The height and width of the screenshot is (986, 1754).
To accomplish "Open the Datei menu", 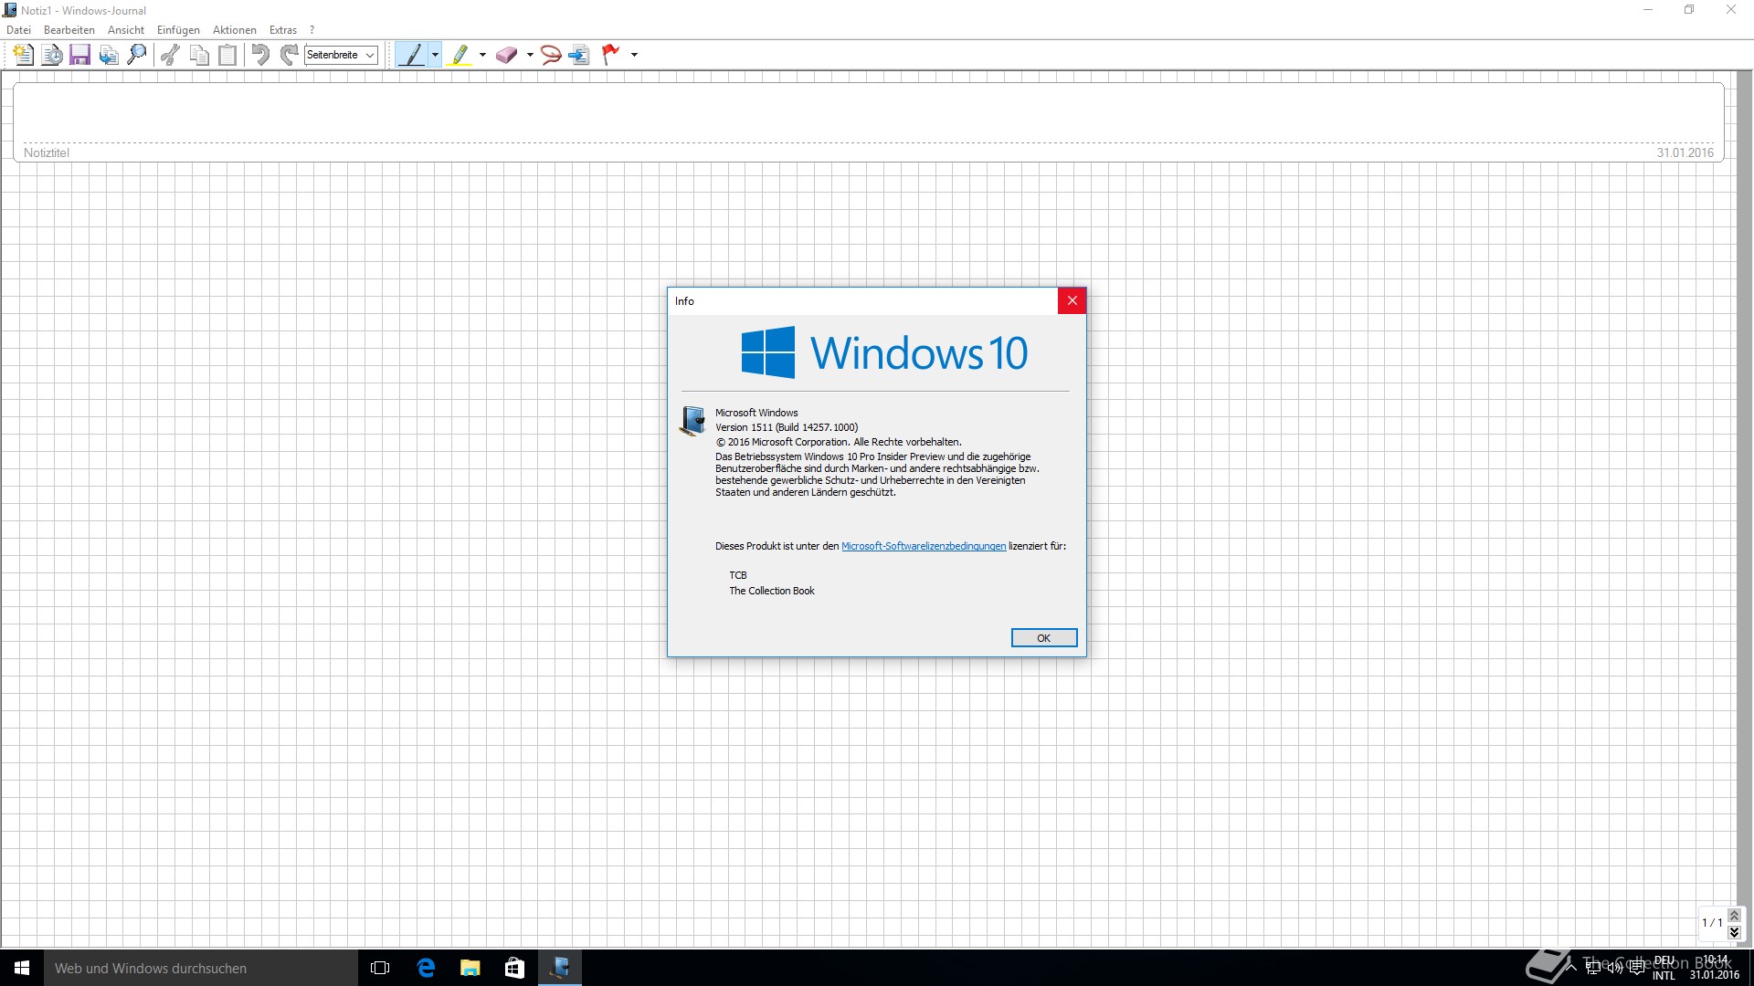I will (18, 30).
